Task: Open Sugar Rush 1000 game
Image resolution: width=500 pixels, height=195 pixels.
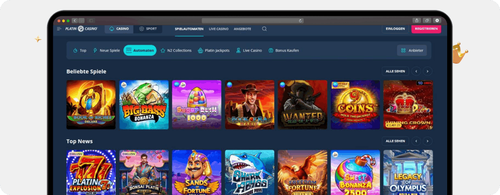Action: 197,105
